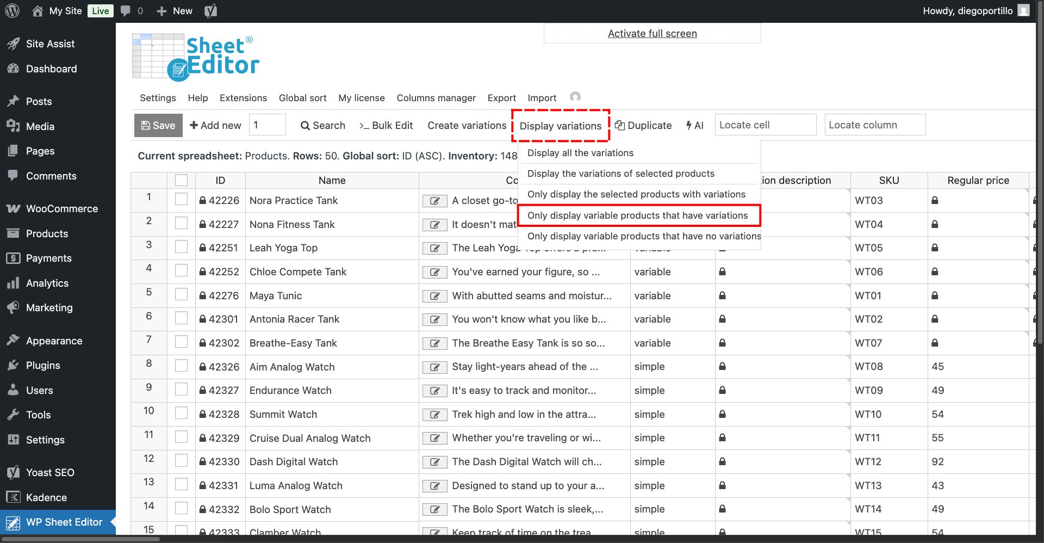Click the user avatar next to Howdy

click(x=1023, y=11)
